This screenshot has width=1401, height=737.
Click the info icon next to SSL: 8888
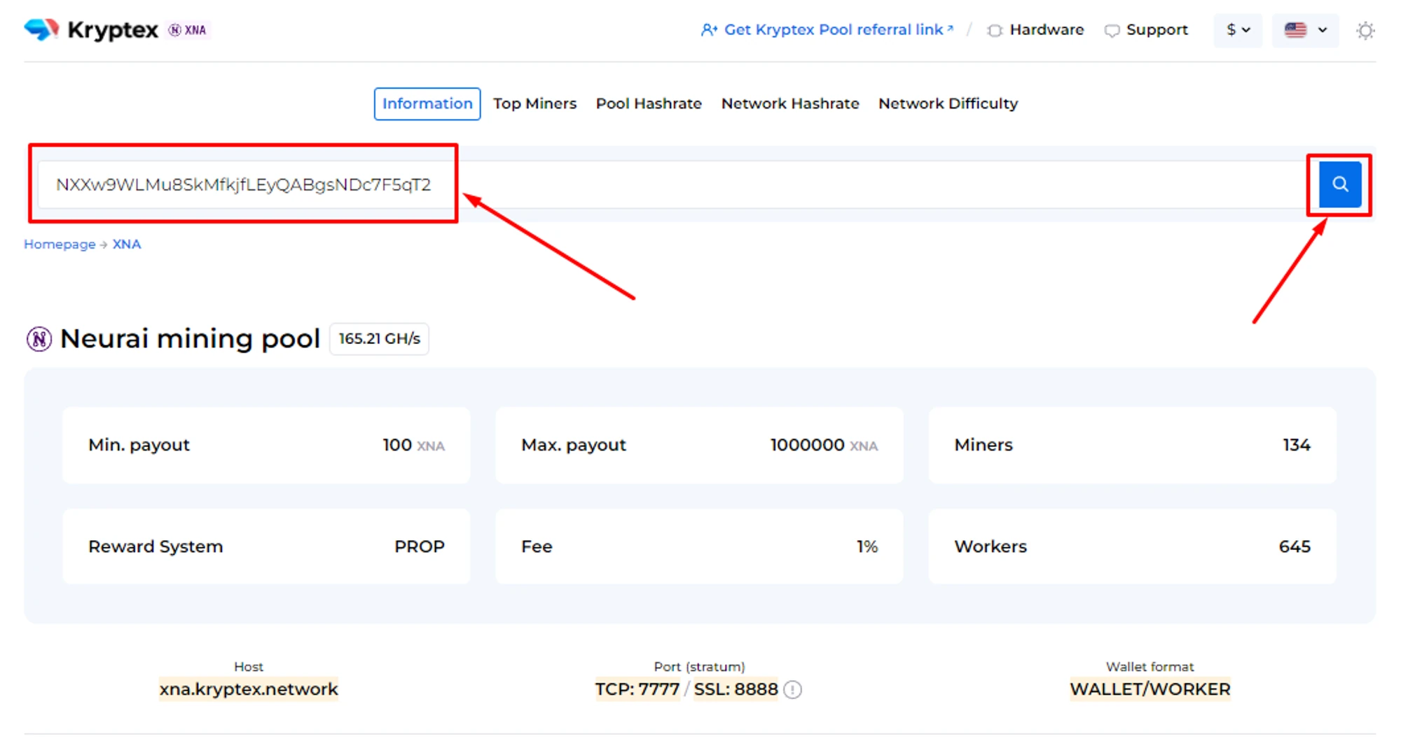coord(793,690)
